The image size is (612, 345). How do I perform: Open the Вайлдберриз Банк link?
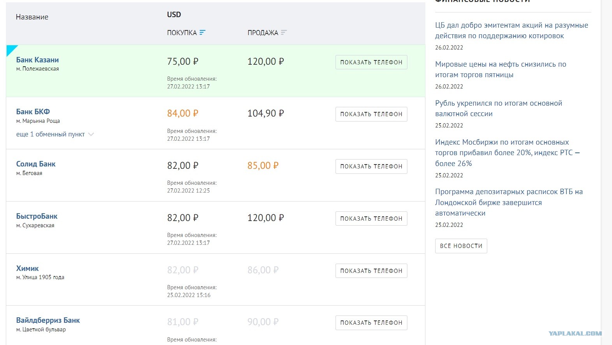click(x=48, y=320)
